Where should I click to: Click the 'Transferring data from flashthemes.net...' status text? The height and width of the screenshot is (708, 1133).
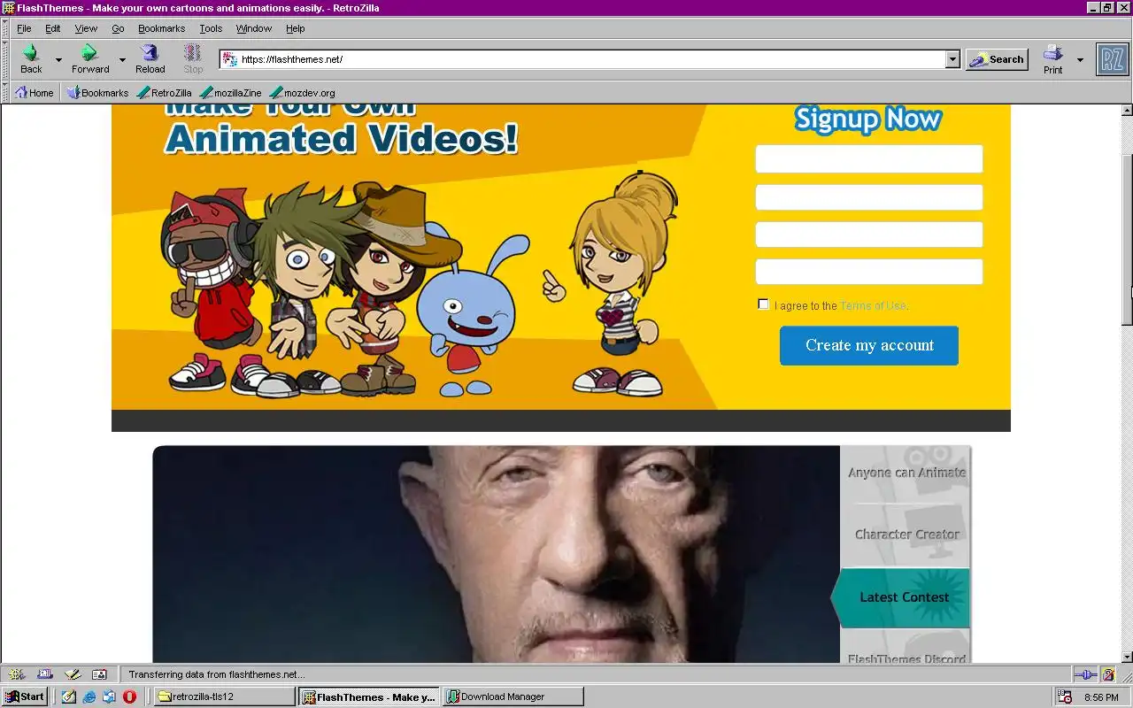(217, 674)
